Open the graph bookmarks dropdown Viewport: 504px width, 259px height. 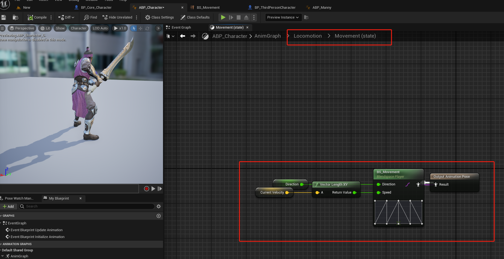[x=170, y=36]
